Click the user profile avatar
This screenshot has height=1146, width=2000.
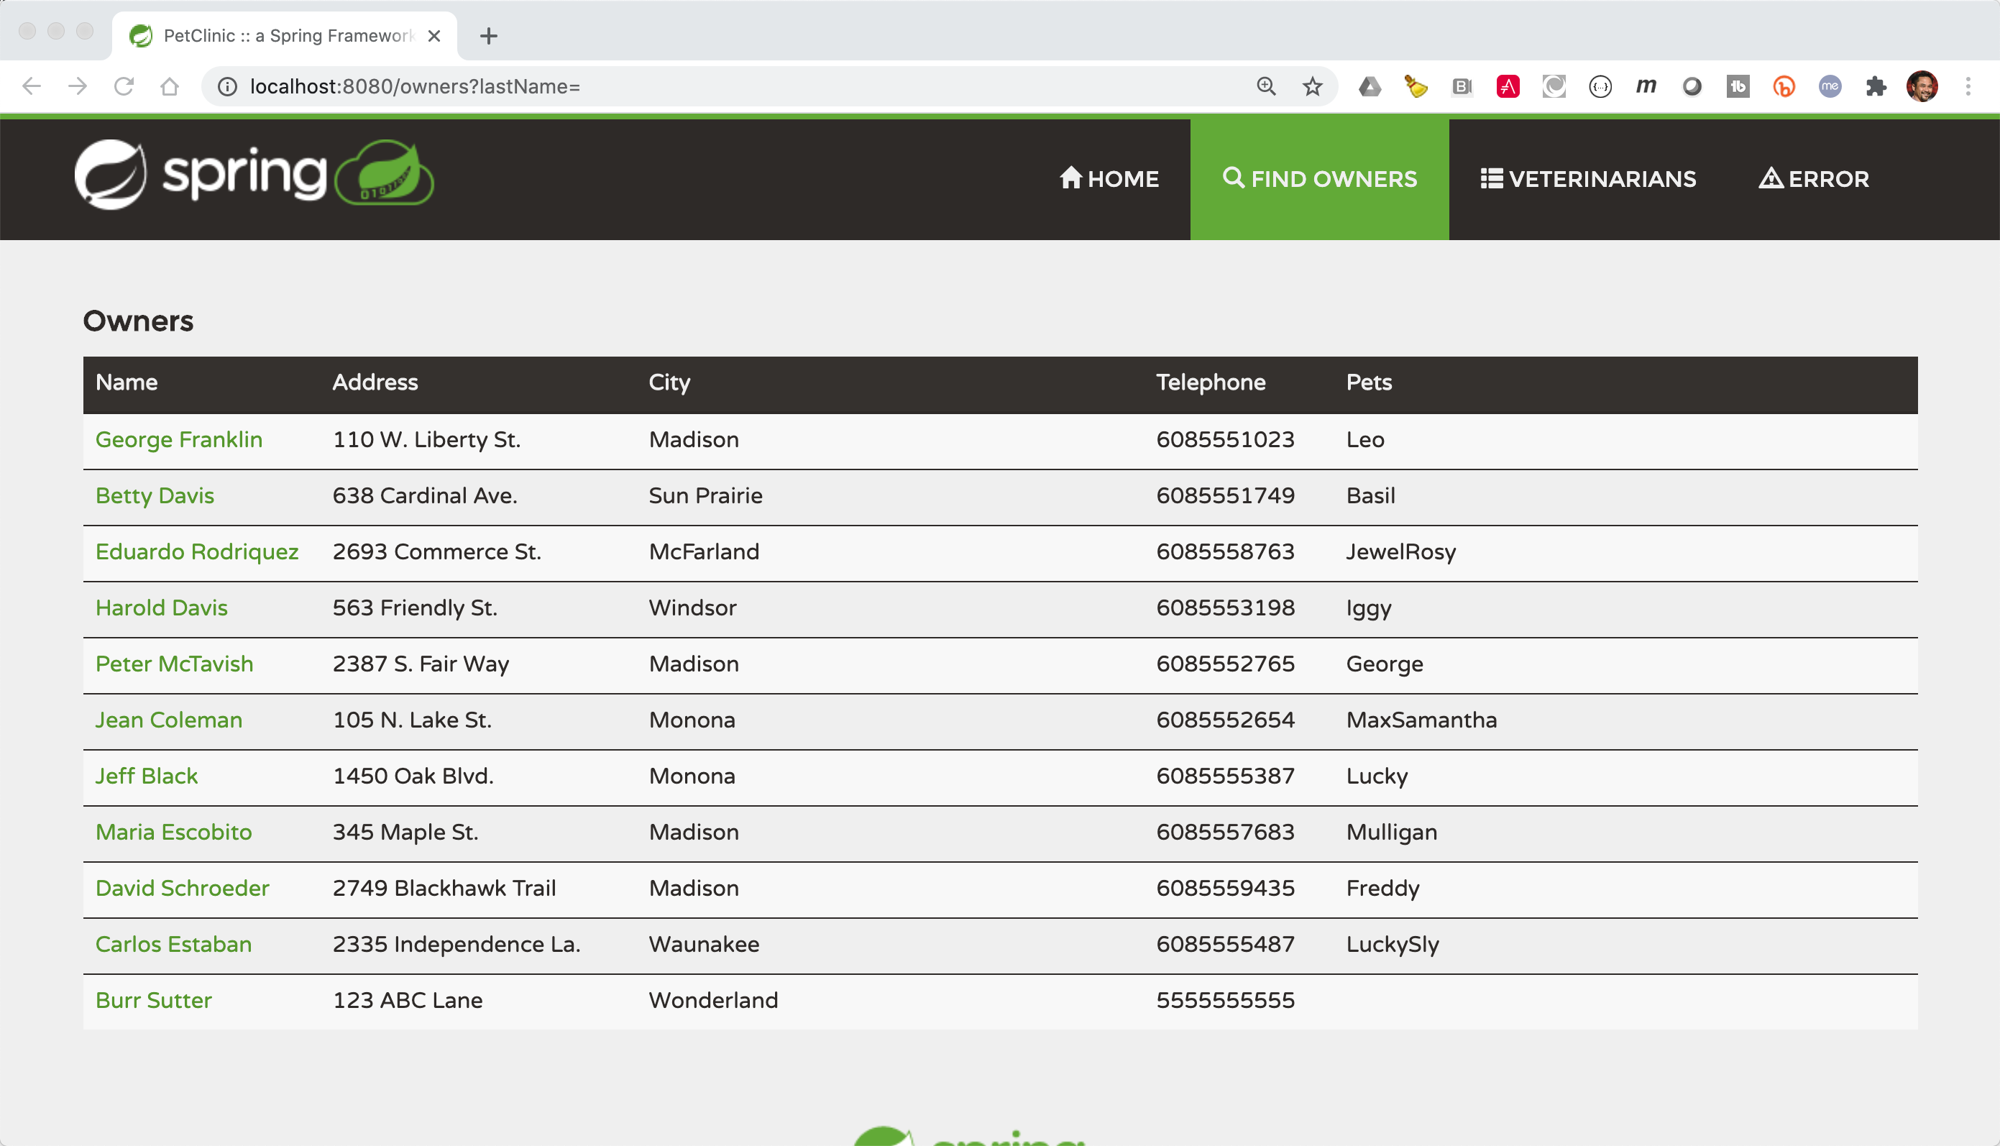(x=1922, y=86)
